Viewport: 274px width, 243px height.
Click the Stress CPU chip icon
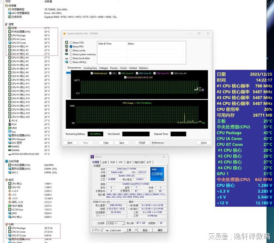point(66,42)
